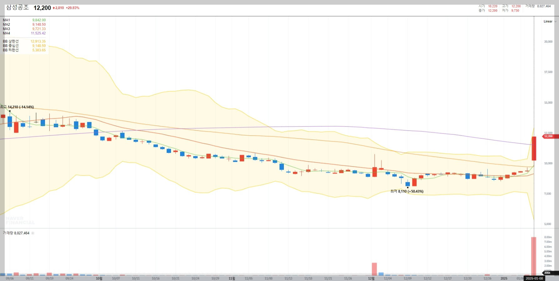Screen dimensions: 559x281
Task: Click the 12/04 date axis label
Action: [388, 279]
